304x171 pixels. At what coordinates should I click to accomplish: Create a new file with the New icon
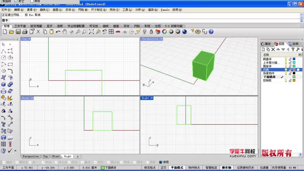coord(5,31)
